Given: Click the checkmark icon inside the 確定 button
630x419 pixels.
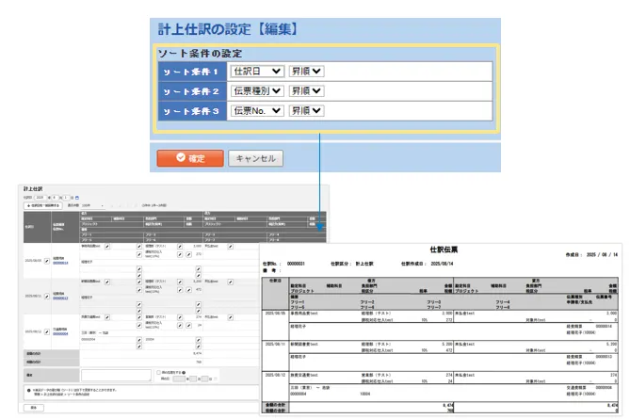Looking at the screenshot, I should pyautogui.click(x=175, y=158).
